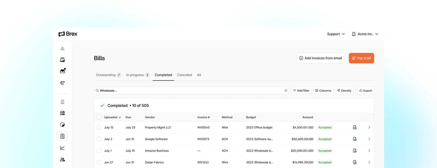
Task: Sort by Uploaded column arrow
Action: (120, 117)
